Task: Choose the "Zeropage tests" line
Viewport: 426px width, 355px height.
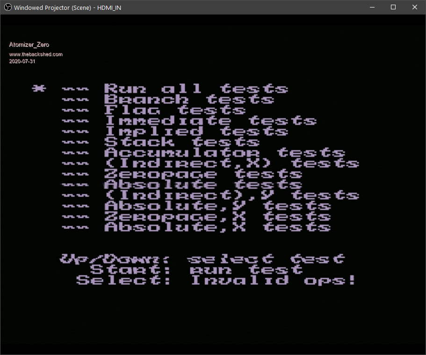Action: [x=202, y=174]
